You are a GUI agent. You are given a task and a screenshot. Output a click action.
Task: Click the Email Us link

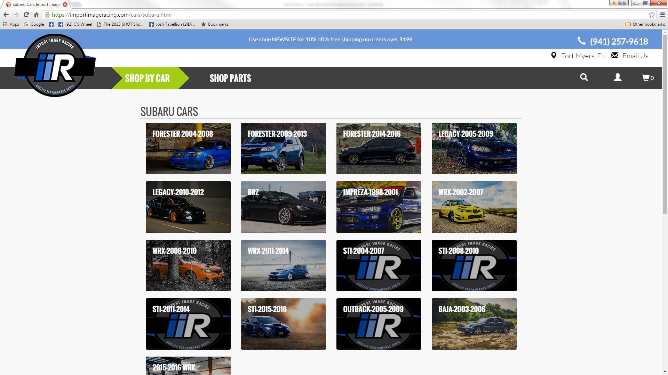pyautogui.click(x=635, y=56)
